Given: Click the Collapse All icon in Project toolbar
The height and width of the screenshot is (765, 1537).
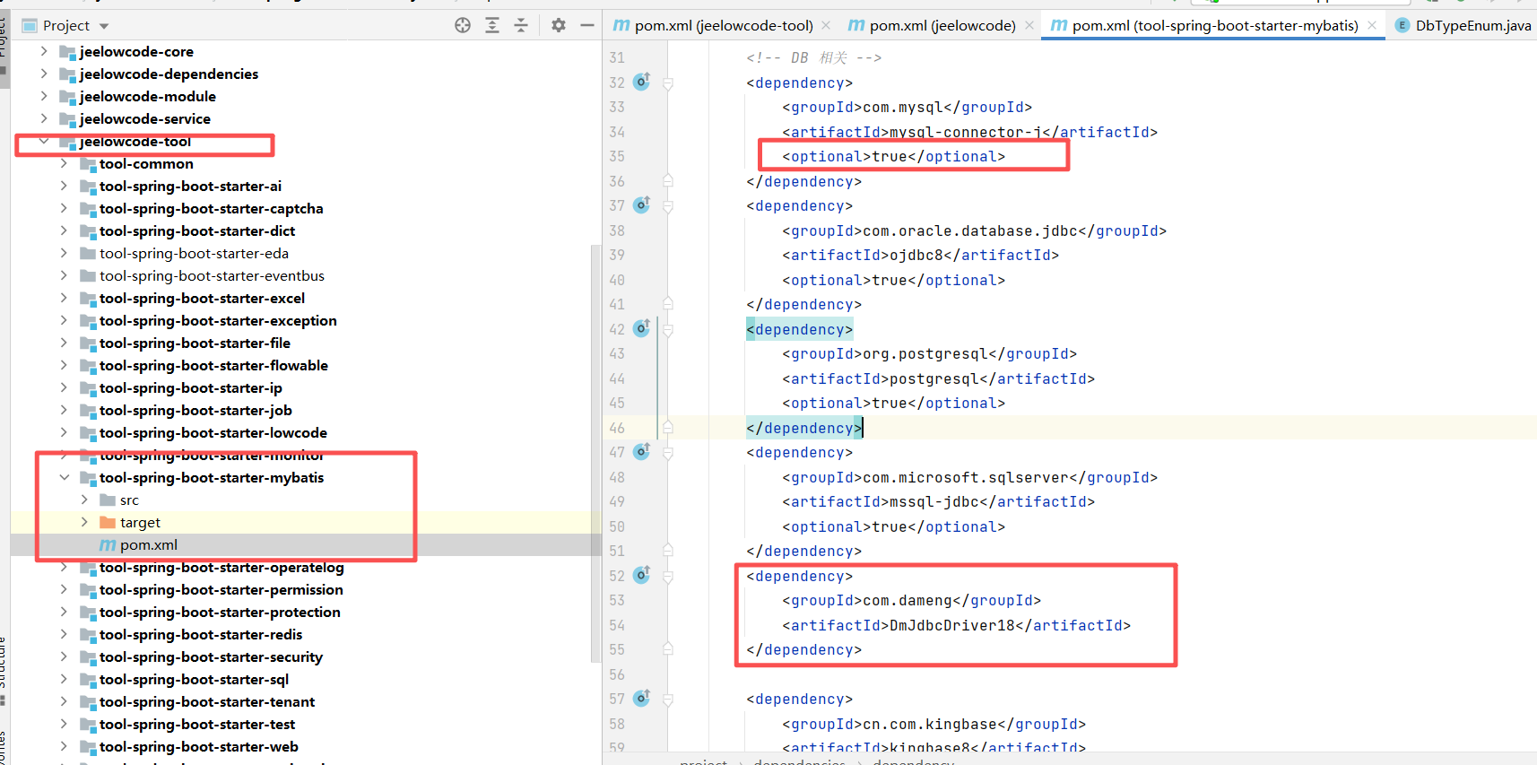Looking at the screenshot, I should 521,25.
